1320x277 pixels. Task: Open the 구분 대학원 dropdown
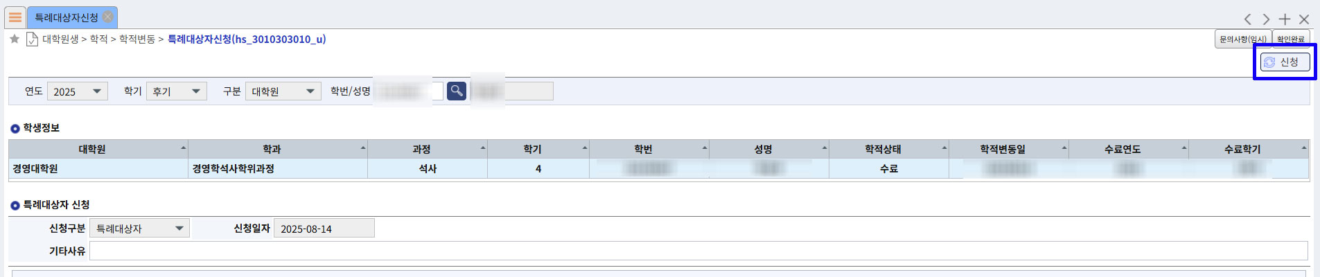(283, 91)
